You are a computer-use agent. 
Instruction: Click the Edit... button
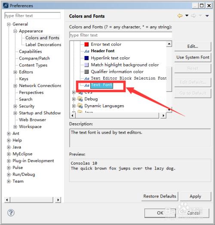[x=193, y=47]
